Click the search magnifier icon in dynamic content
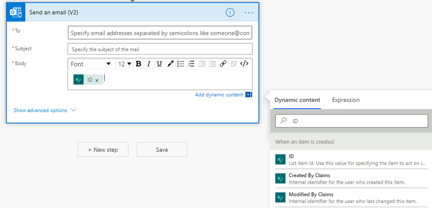Screen dimensions: 432x208 coord(284,120)
